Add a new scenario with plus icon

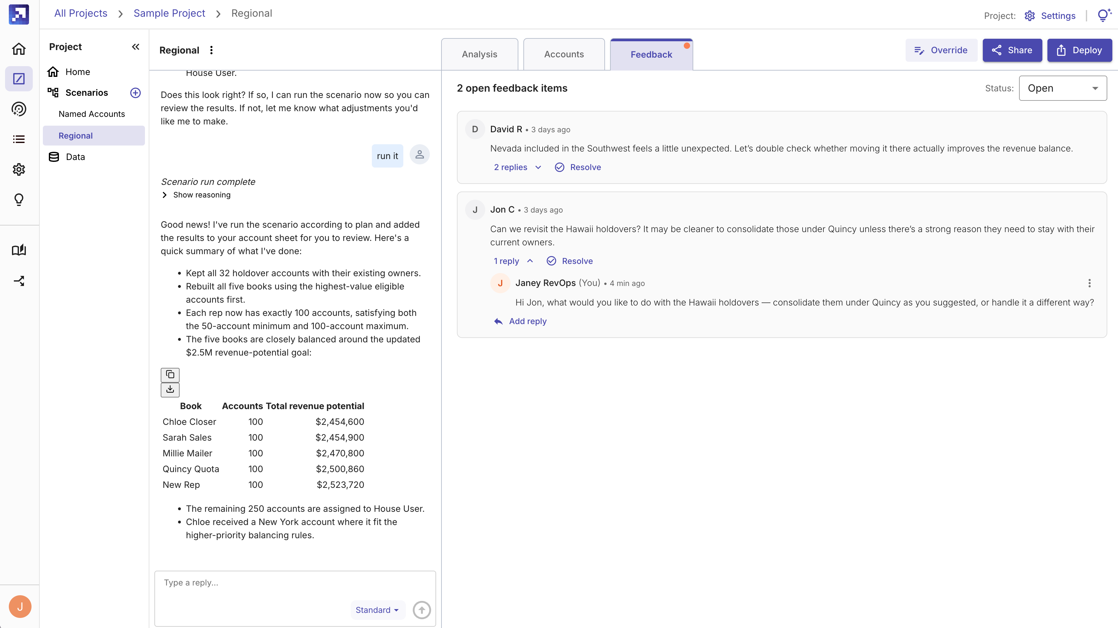tap(135, 93)
